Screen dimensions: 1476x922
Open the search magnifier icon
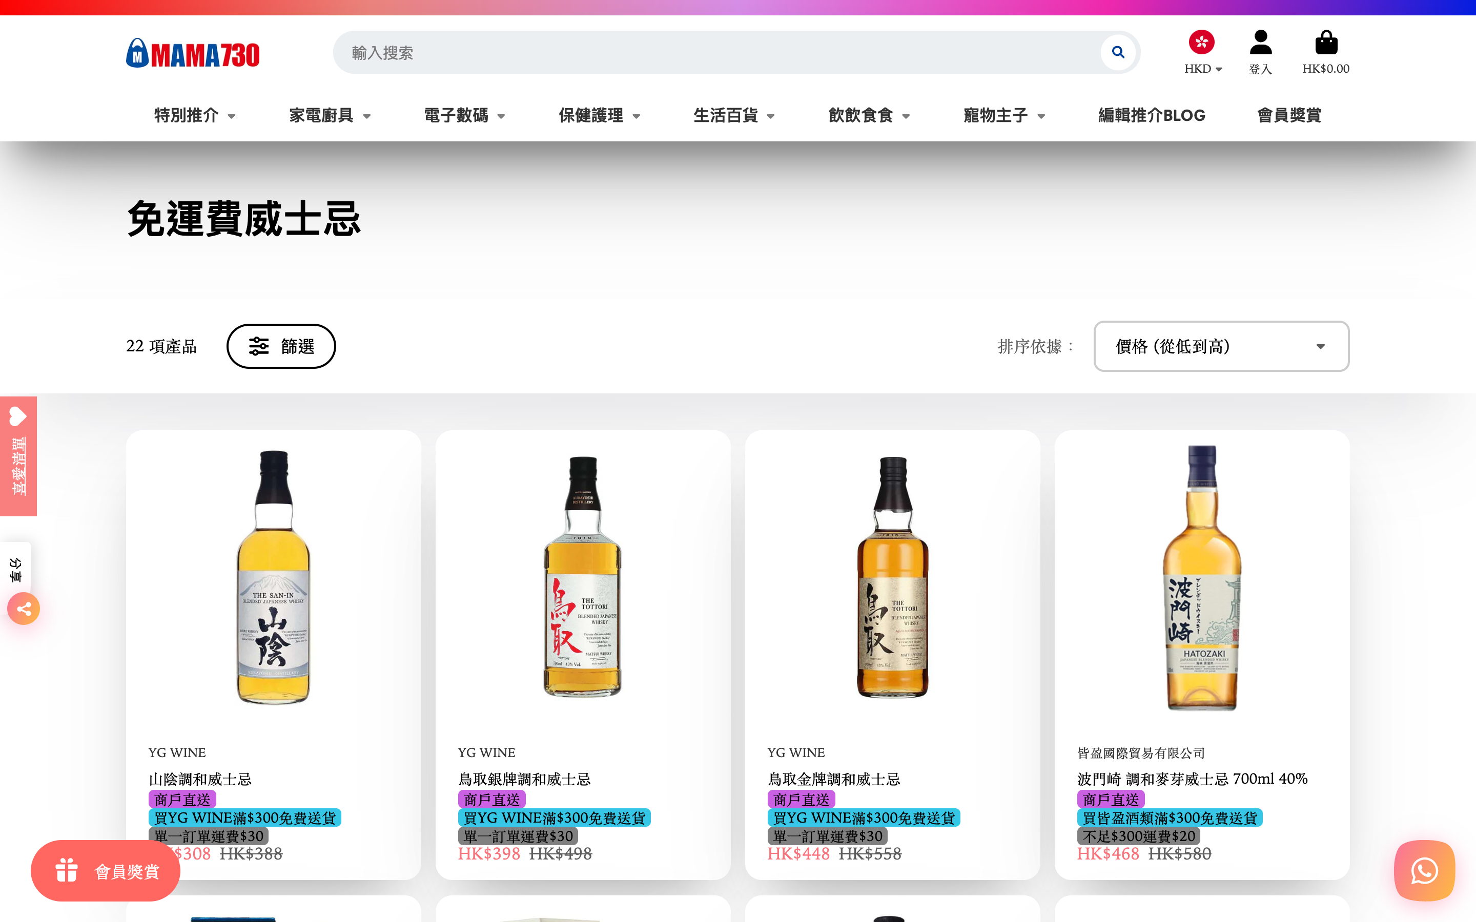click(x=1118, y=52)
